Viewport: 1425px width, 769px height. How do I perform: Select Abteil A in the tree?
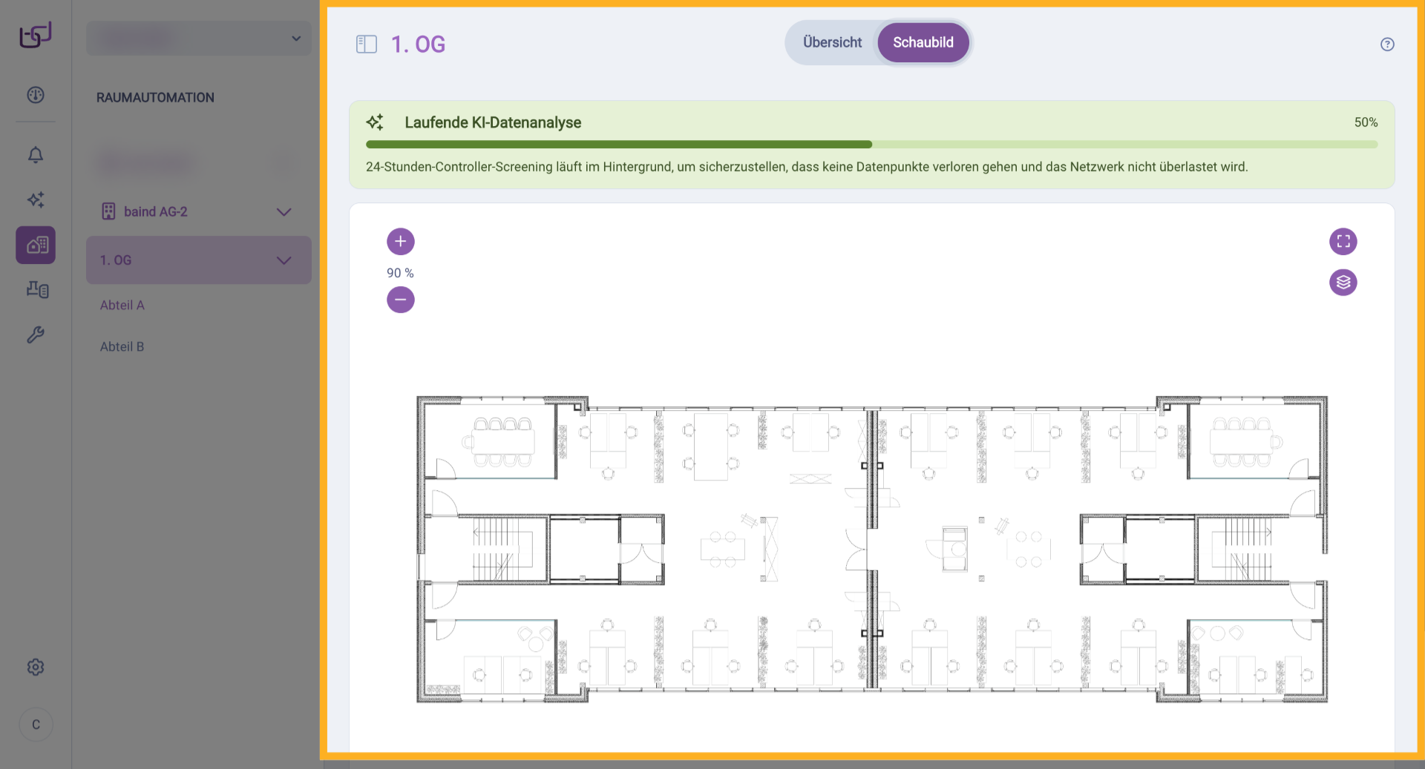coord(122,305)
